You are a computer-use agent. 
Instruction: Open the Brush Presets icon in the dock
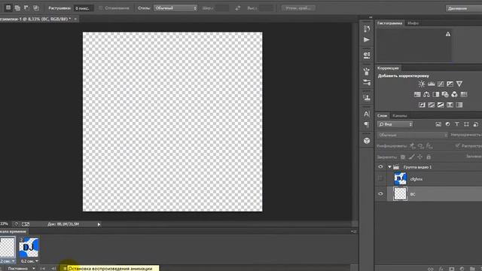(x=367, y=82)
